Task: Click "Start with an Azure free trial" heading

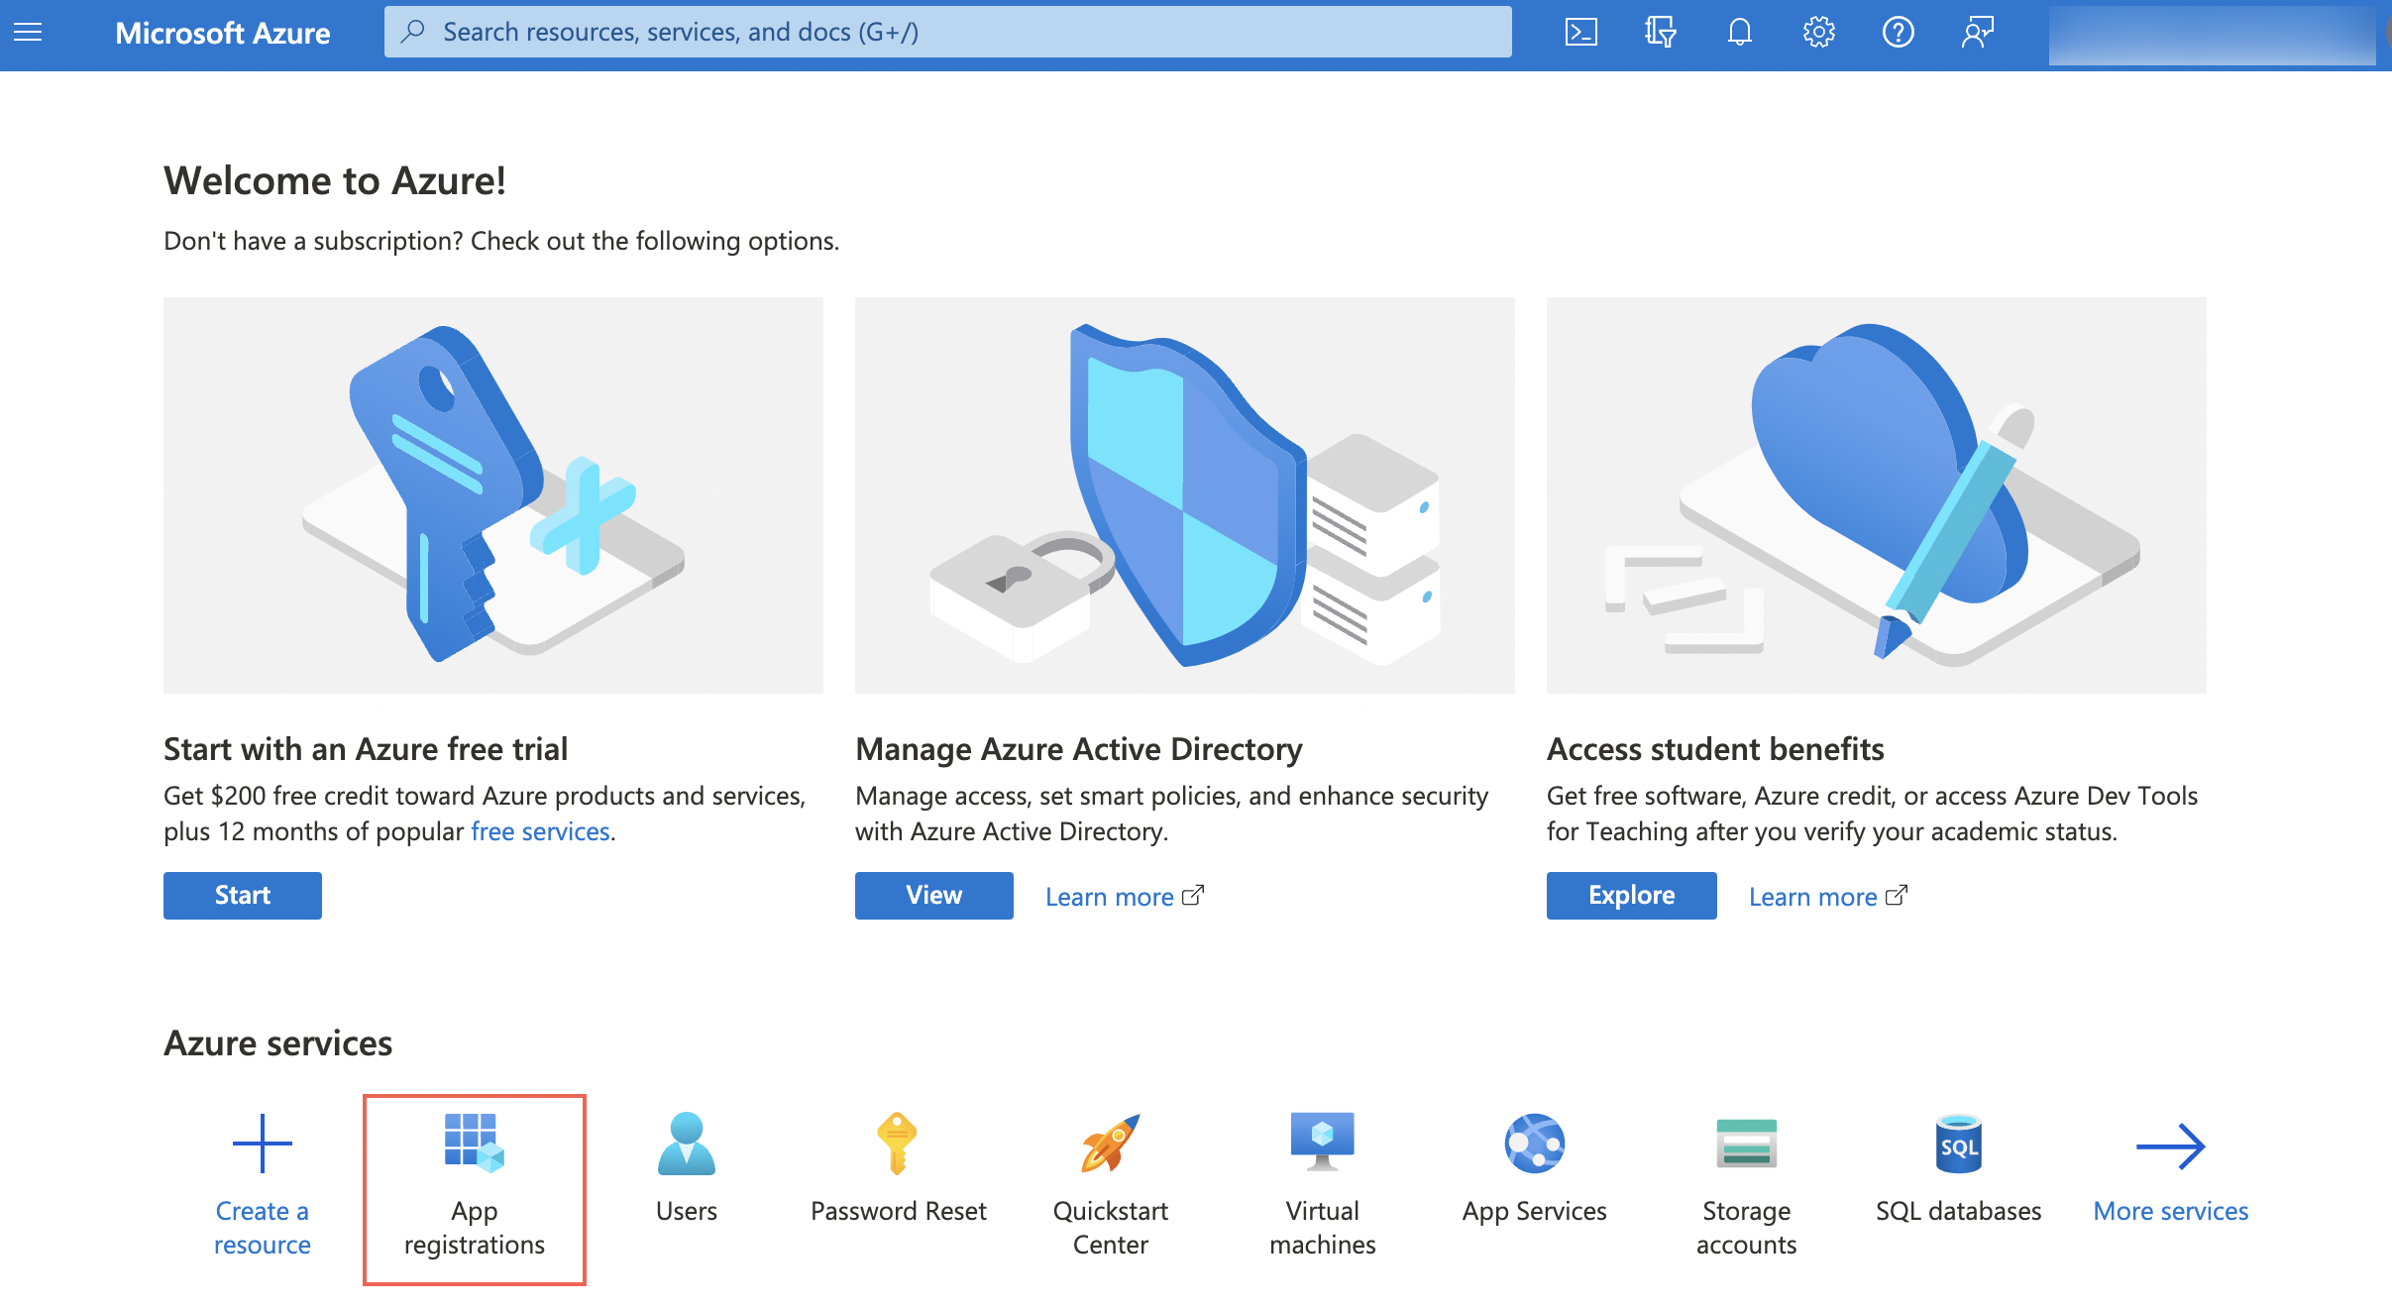Action: (x=366, y=749)
